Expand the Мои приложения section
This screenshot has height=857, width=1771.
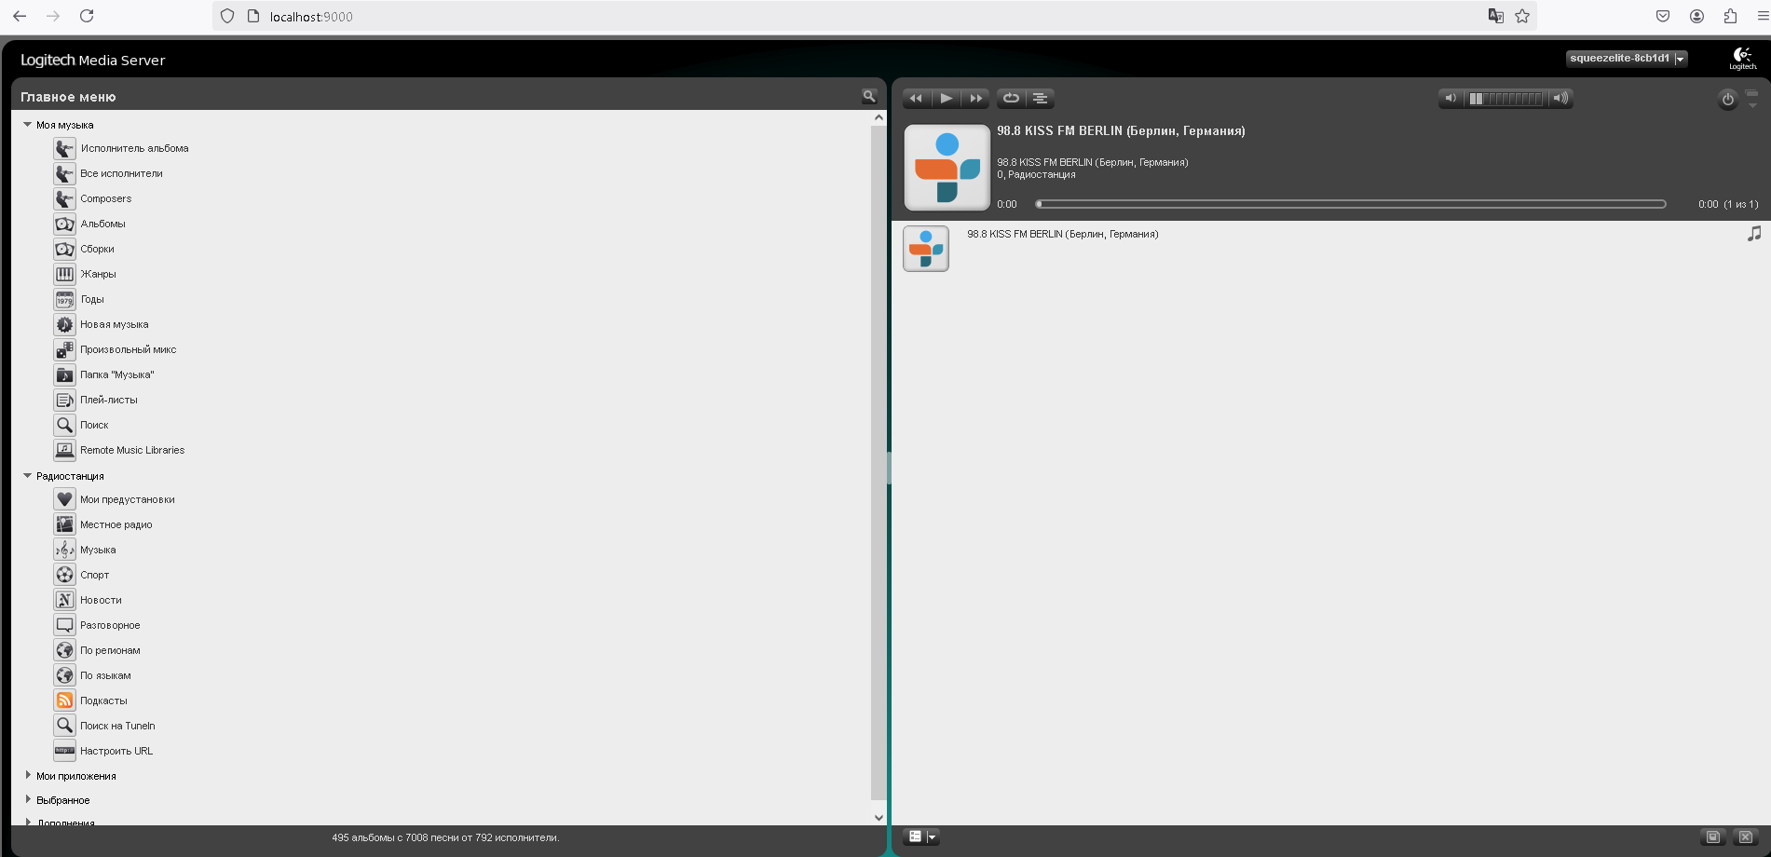[28, 775]
